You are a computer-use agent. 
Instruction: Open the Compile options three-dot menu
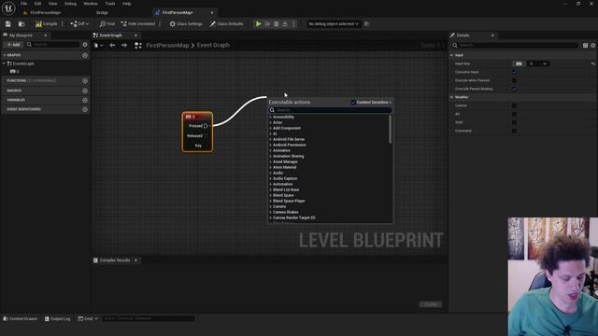click(x=63, y=24)
